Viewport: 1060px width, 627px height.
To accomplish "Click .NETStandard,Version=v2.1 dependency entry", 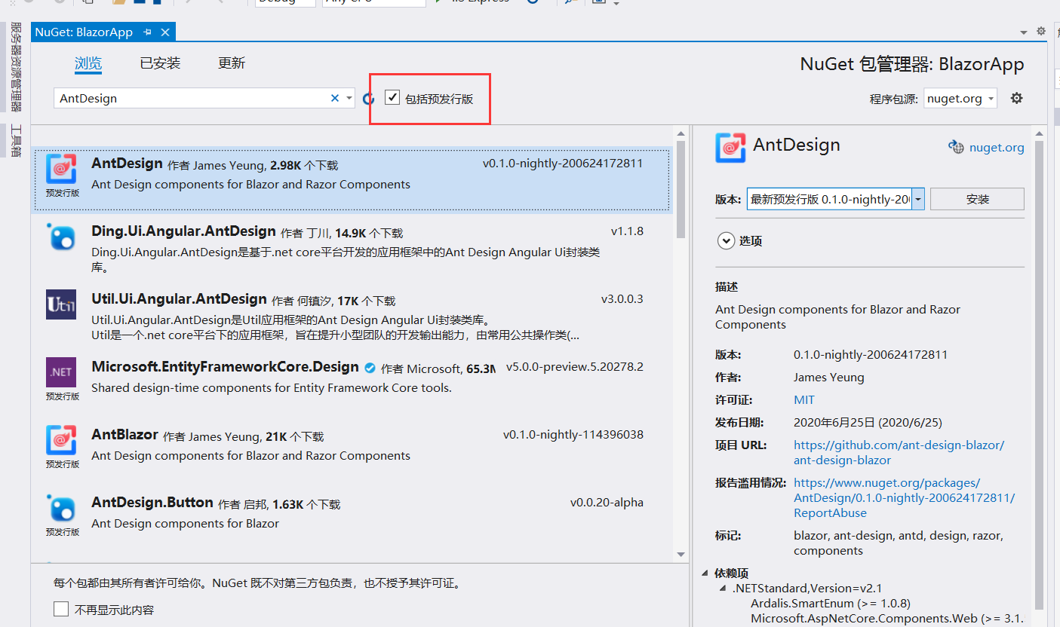I will click(x=807, y=589).
